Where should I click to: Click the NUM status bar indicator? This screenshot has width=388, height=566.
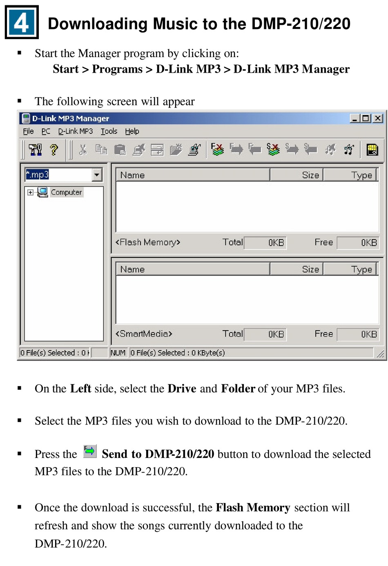tap(118, 353)
